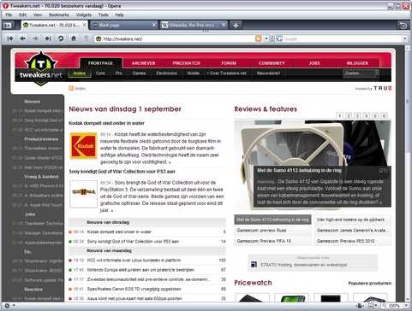The width and height of the screenshot is (412, 311).
Task: Open the Help menu
Action: [119, 15]
